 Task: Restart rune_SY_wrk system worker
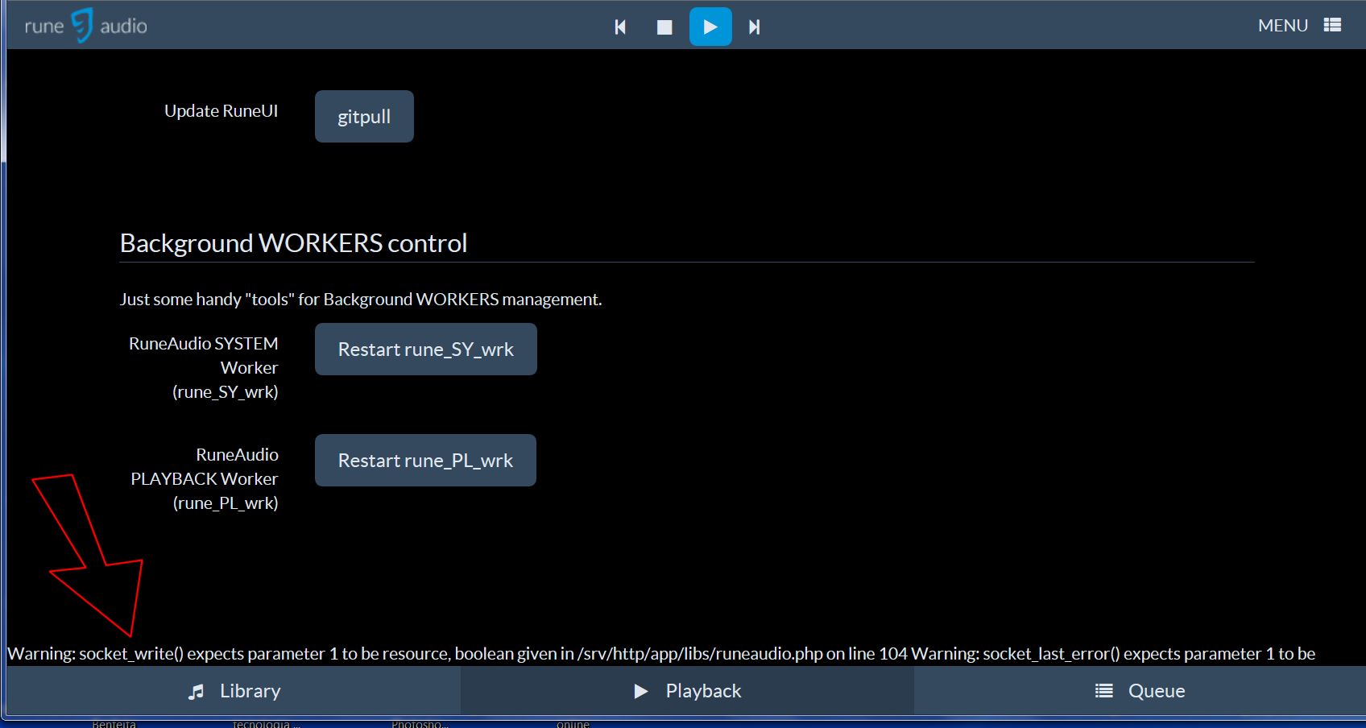[x=426, y=349]
